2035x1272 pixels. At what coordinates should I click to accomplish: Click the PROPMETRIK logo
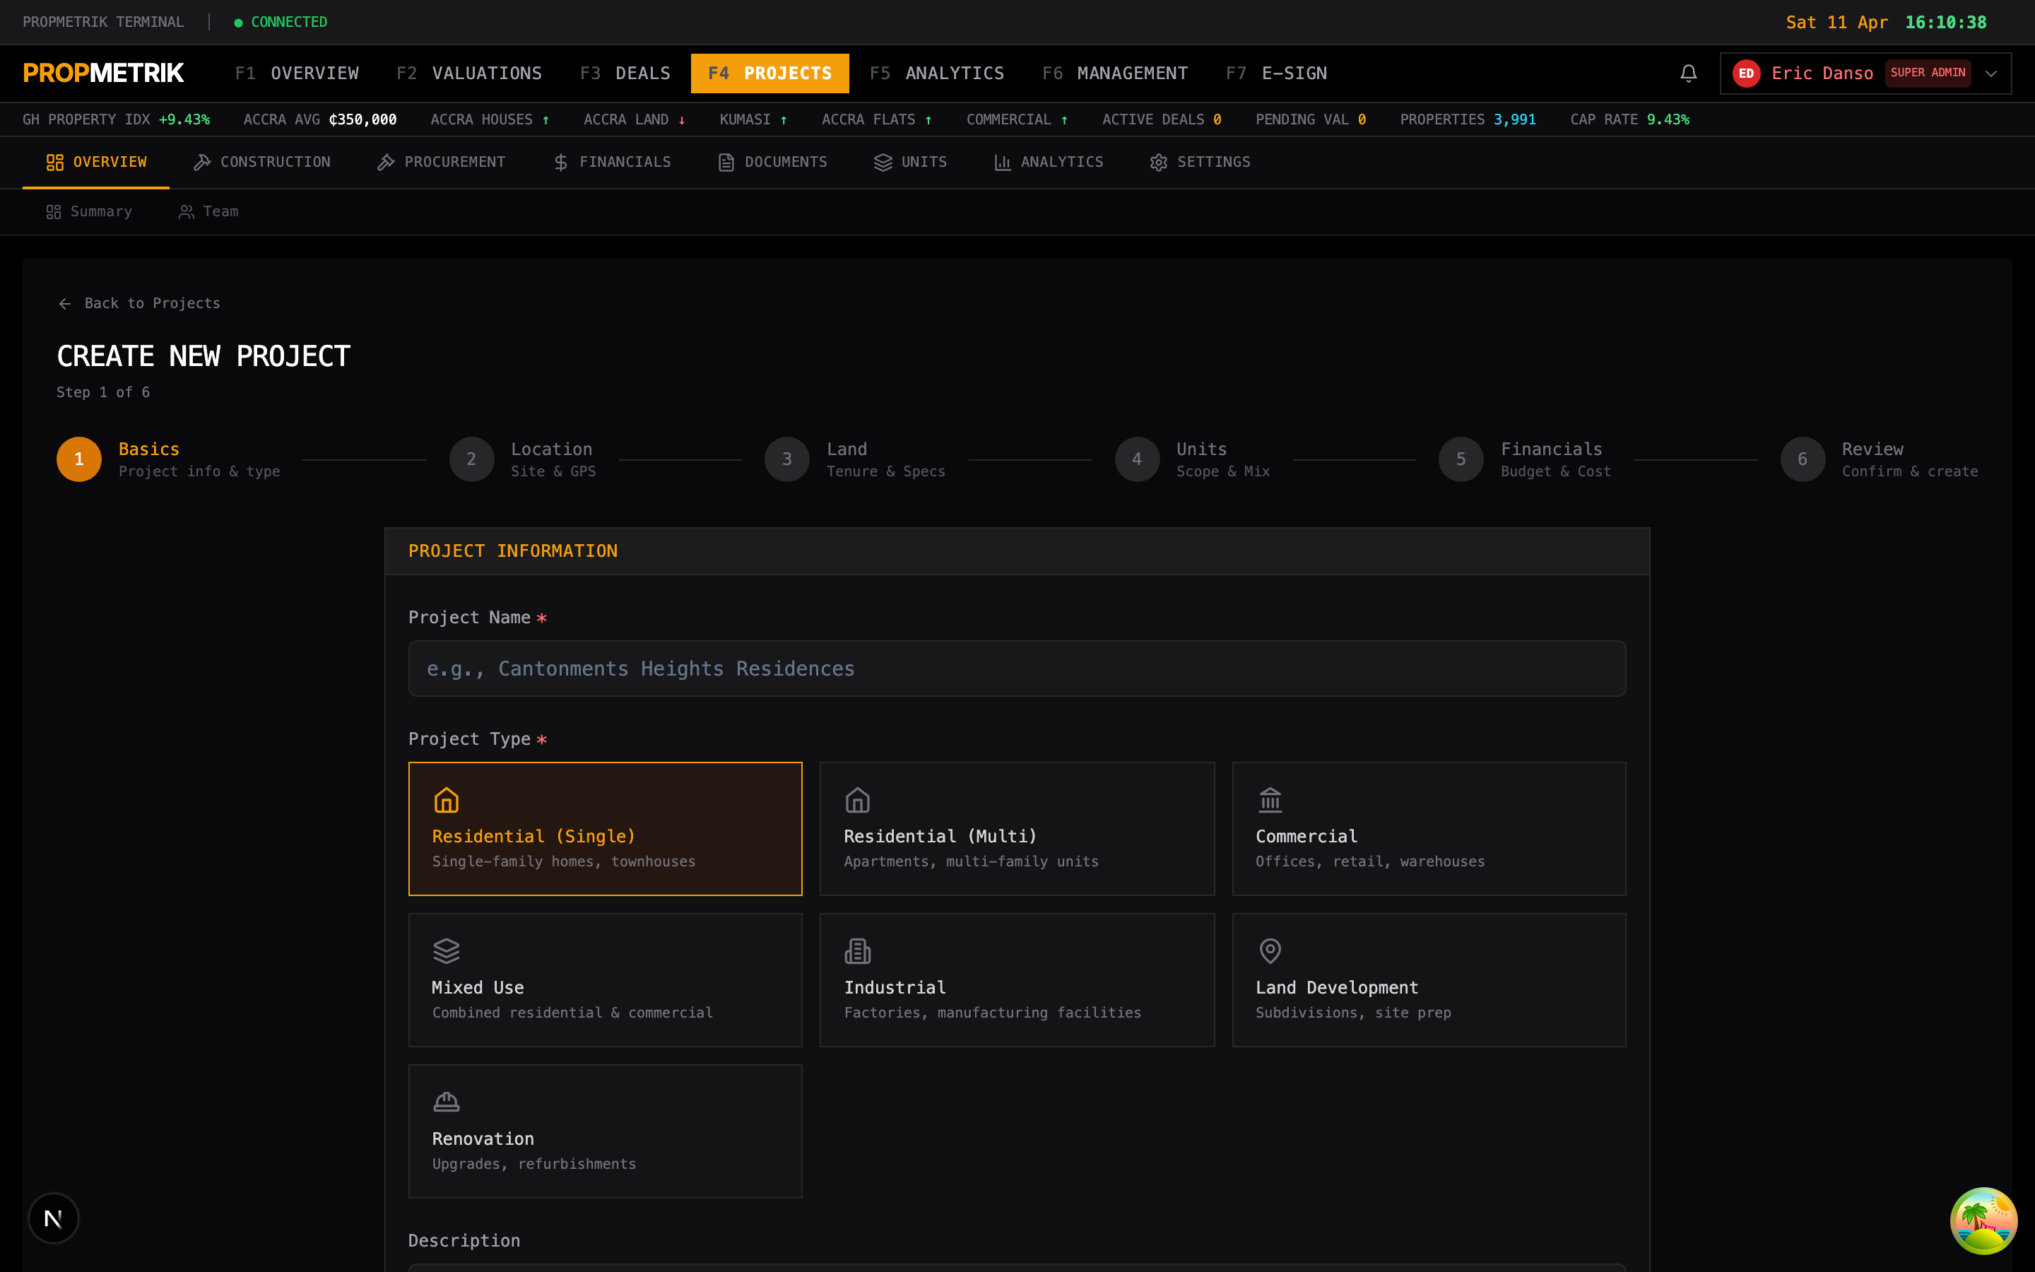103,73
